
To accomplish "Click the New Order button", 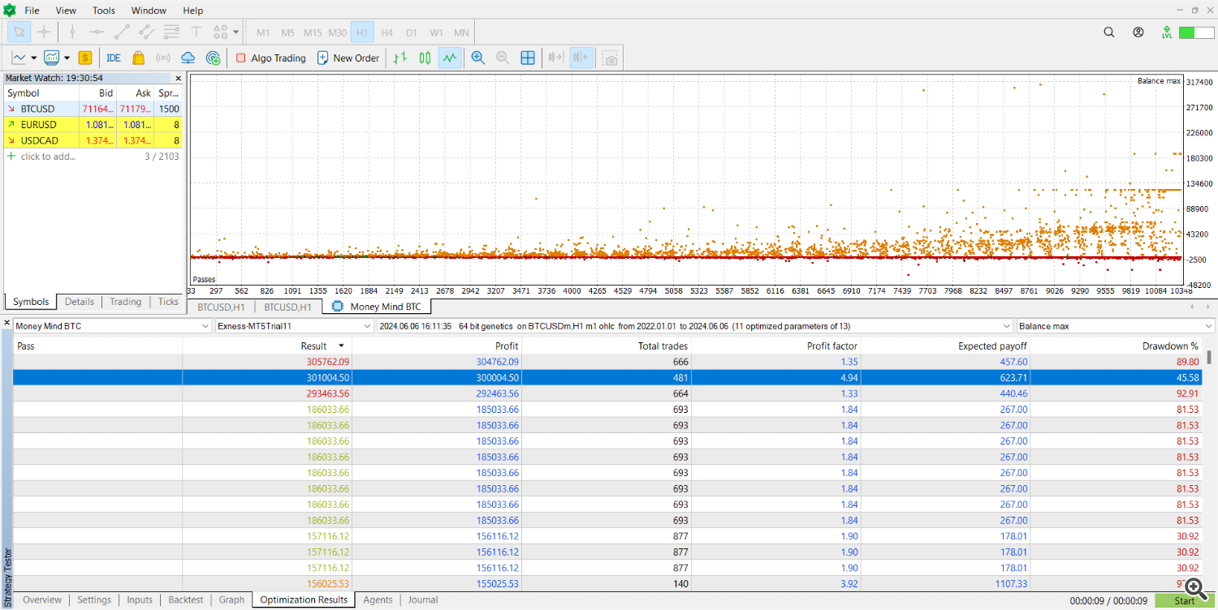I will [x=348, y=58].
